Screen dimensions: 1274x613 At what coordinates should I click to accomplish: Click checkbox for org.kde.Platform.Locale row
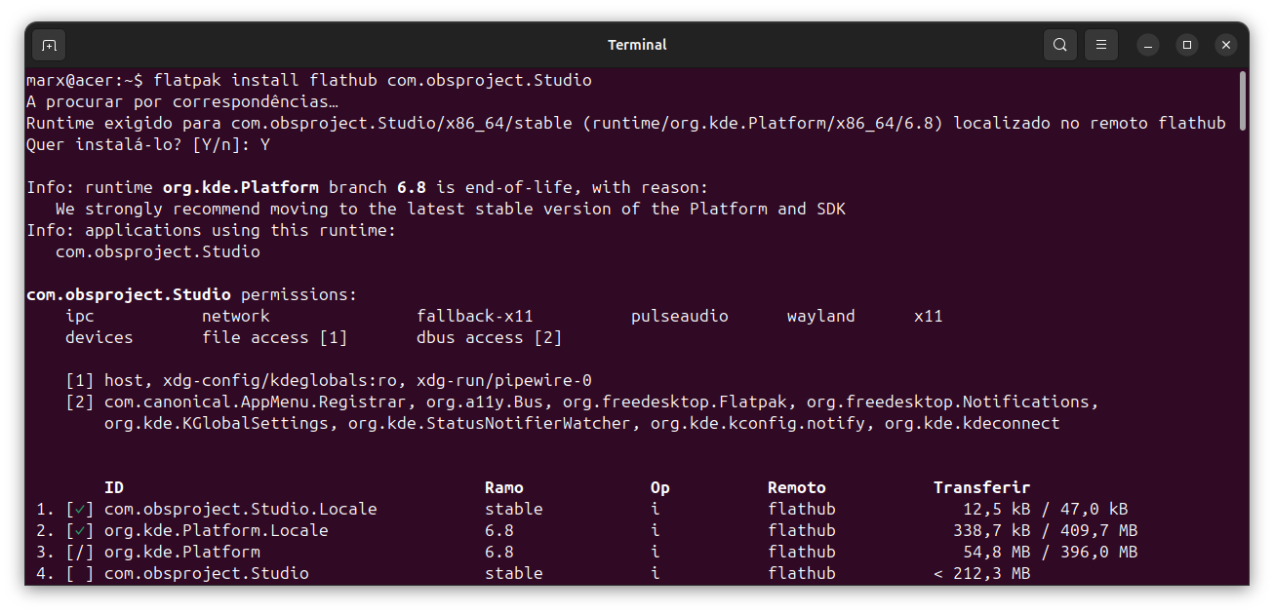80,530
